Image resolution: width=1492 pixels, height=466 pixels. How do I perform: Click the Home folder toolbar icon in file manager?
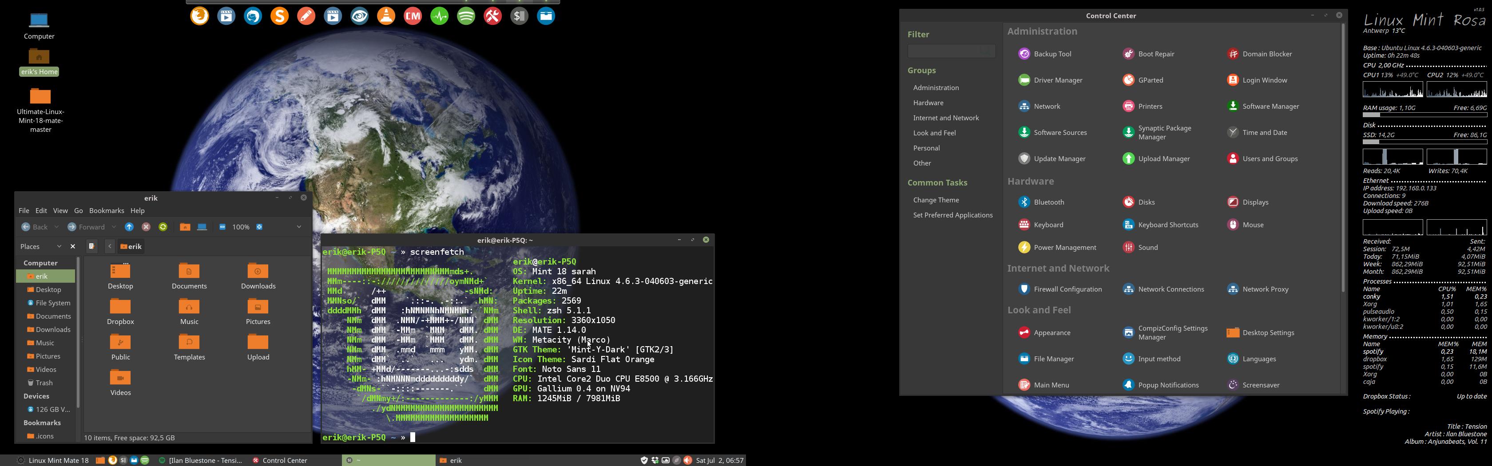click(185, 227)
